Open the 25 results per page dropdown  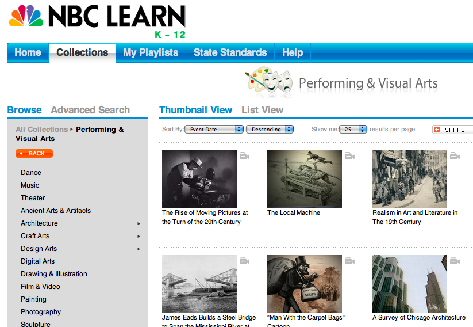click(353, 130)
